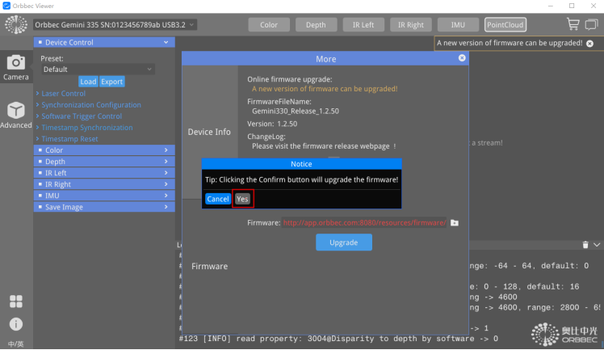Toggle the PointCloud stream
604x350 pixels.
pos(505,24)
